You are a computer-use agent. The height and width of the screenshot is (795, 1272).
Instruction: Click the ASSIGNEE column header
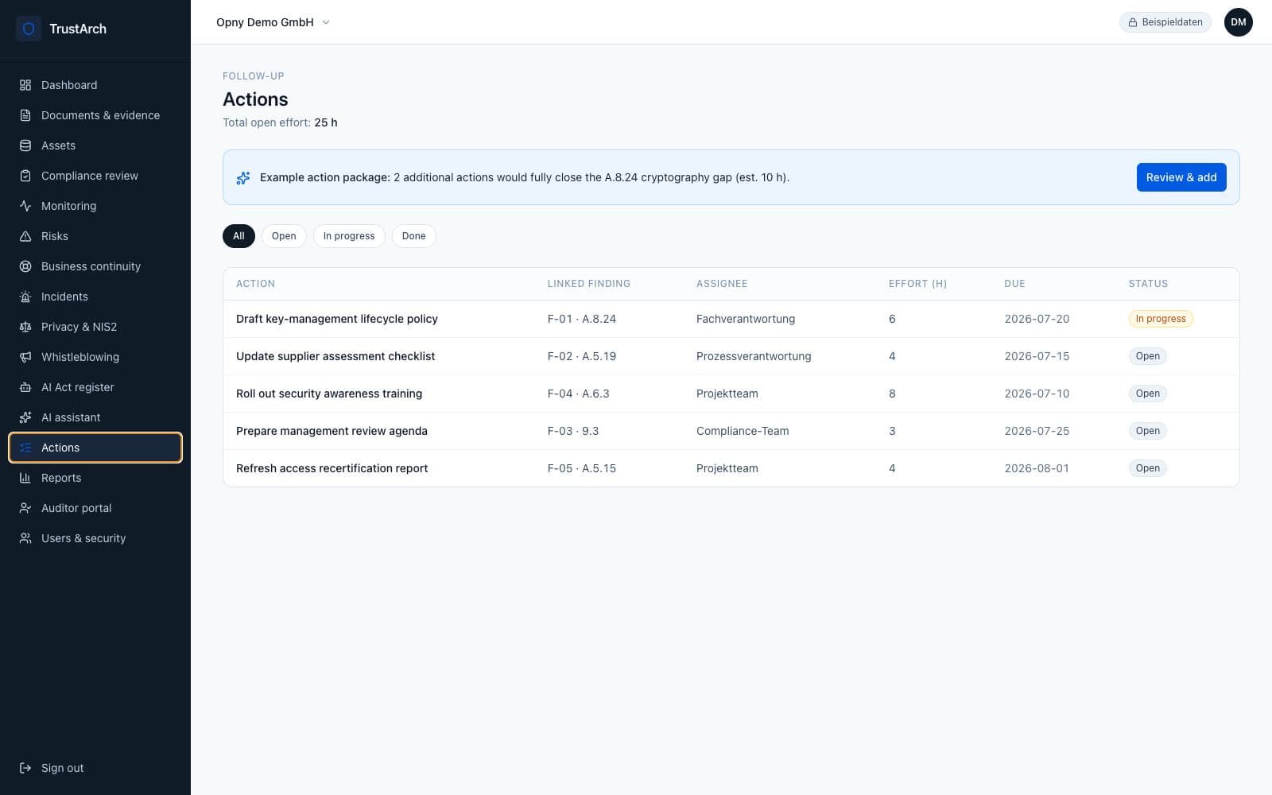click(722, 284)
